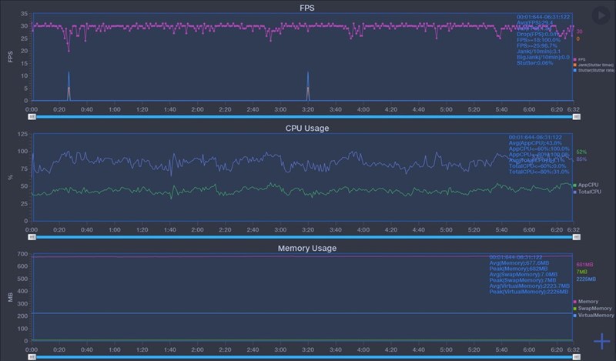Click the 6:32 end time label on CPU axis
Viewport: 616px width, 361px height.
click(x=573, y=229)
